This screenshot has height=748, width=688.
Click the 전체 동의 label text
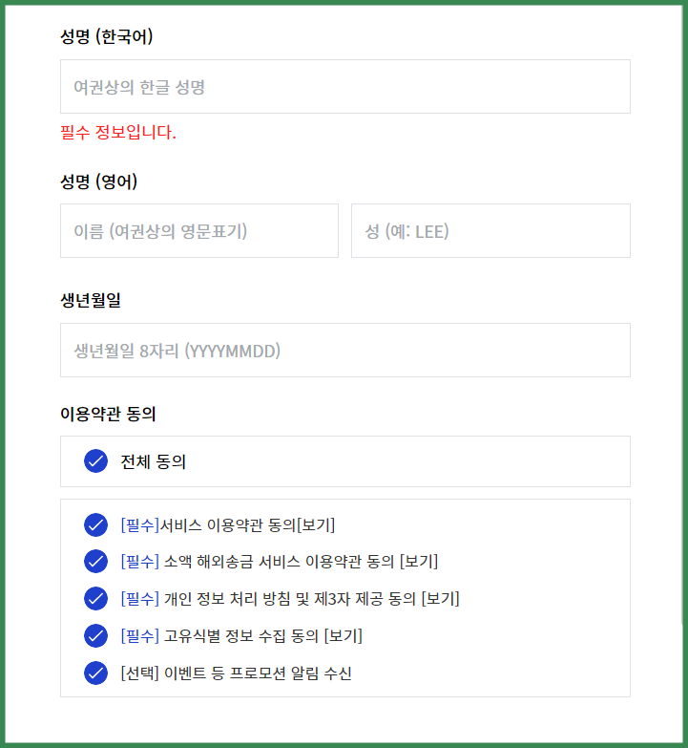[x=153, y=461]
